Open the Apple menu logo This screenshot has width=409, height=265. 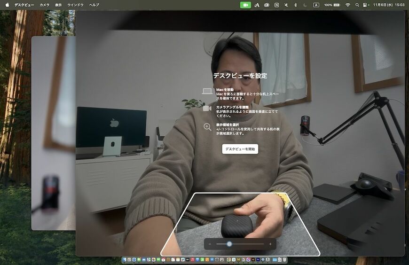coord(7,5)
